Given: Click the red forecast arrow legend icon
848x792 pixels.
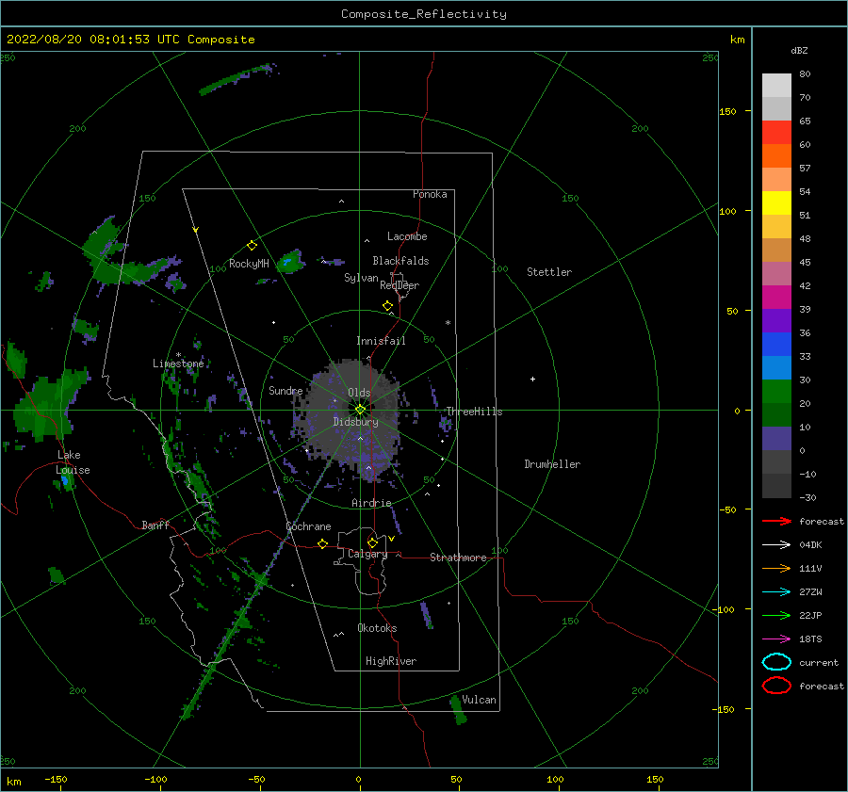Looking at the screenshot, I should [776, 521].
